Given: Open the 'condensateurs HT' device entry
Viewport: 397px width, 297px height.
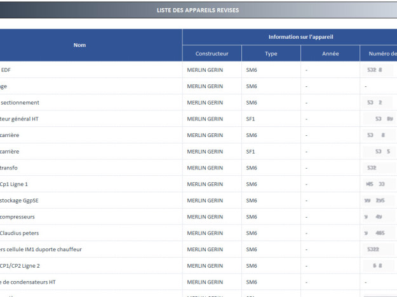Looking at the screenshot, I should [28, 282].
